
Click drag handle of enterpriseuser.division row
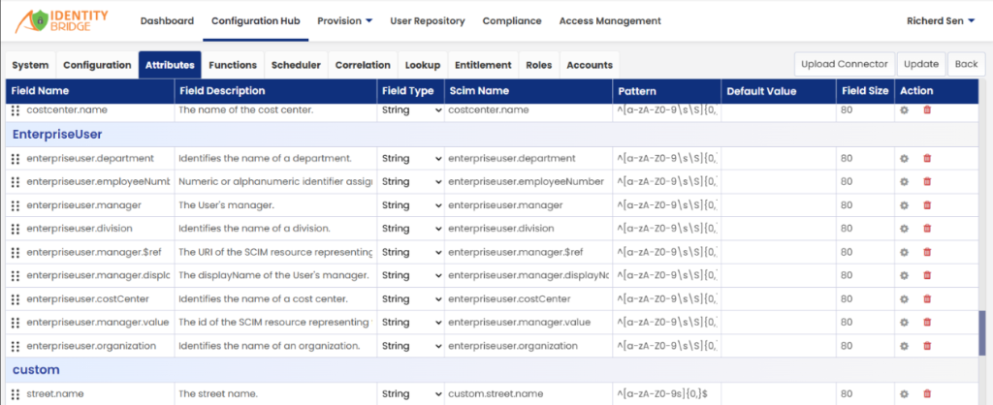[16, 229]
